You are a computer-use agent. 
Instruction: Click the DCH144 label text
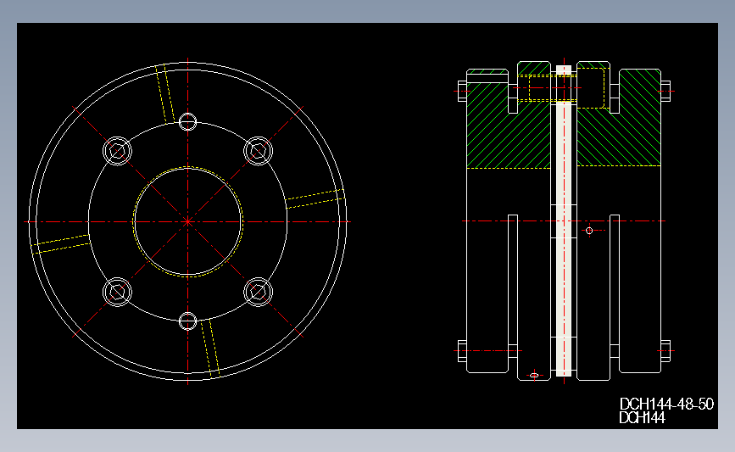click(x=642, y=418)
